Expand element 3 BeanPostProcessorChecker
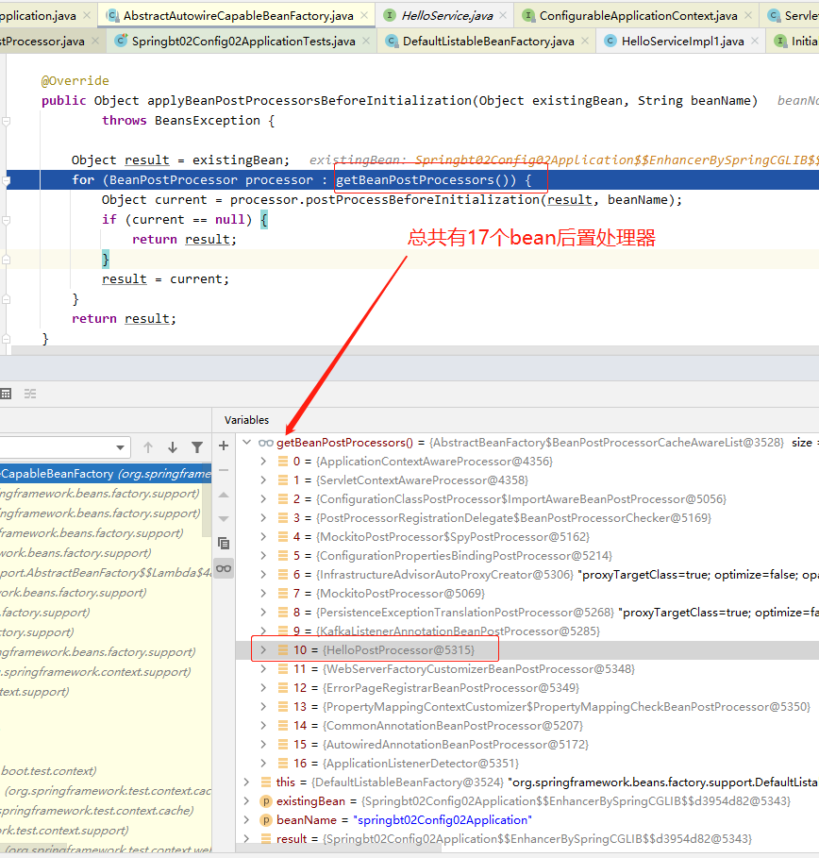Viewport: 819px width, 858px height. coord(263,517)
